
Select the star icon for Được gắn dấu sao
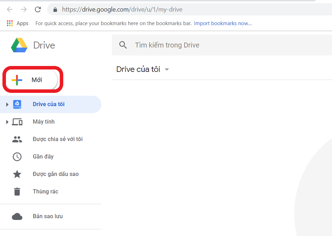pyautogui.click(x=17, y=174)
